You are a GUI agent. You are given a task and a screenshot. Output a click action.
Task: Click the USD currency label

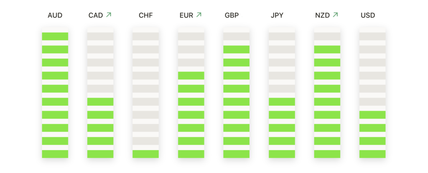coord(368,15)
